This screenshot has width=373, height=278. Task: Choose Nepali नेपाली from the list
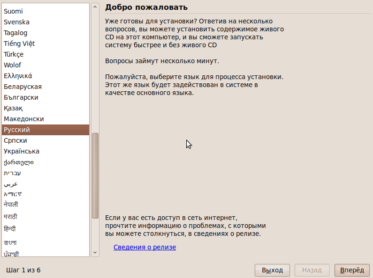coord(46,205)
